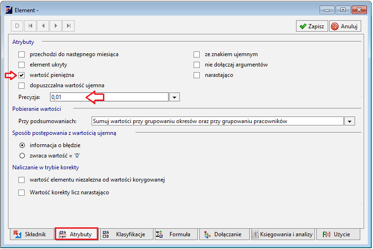Select zwraca wartość = '0' radio
This screenshot has height=249, width=373.
(x=22, y=156)
